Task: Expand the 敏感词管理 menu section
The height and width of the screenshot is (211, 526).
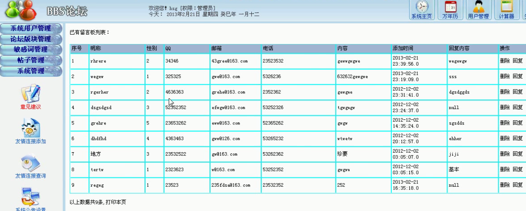Action: [x=31, y=49]
